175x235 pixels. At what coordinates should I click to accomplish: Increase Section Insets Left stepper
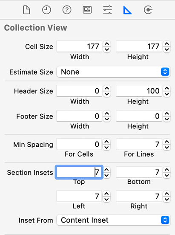(x=106, y=194)
